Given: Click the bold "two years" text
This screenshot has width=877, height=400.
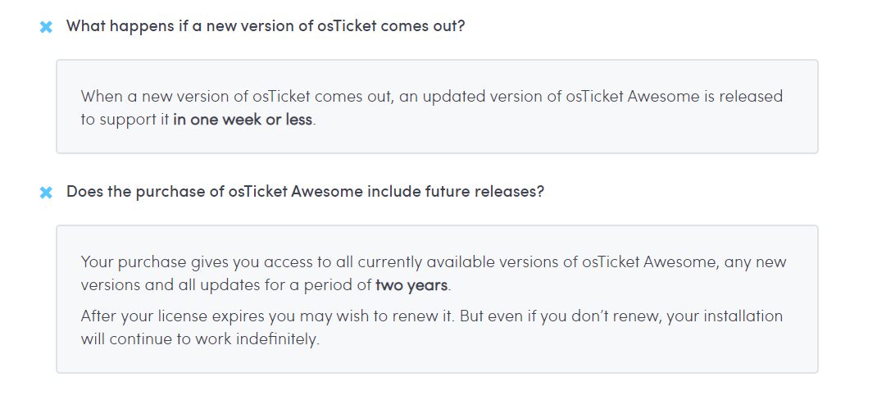Looking at the screenshot, I should click(411, 286).
